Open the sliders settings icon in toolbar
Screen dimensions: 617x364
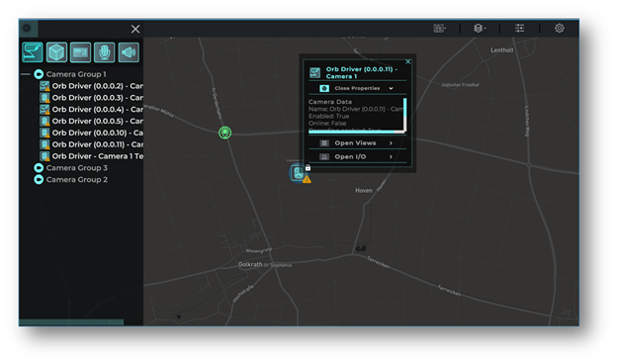pos(519,29)
